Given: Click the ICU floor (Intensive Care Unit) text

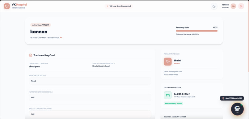Looking at the screenshot, I should click(184, 97).
